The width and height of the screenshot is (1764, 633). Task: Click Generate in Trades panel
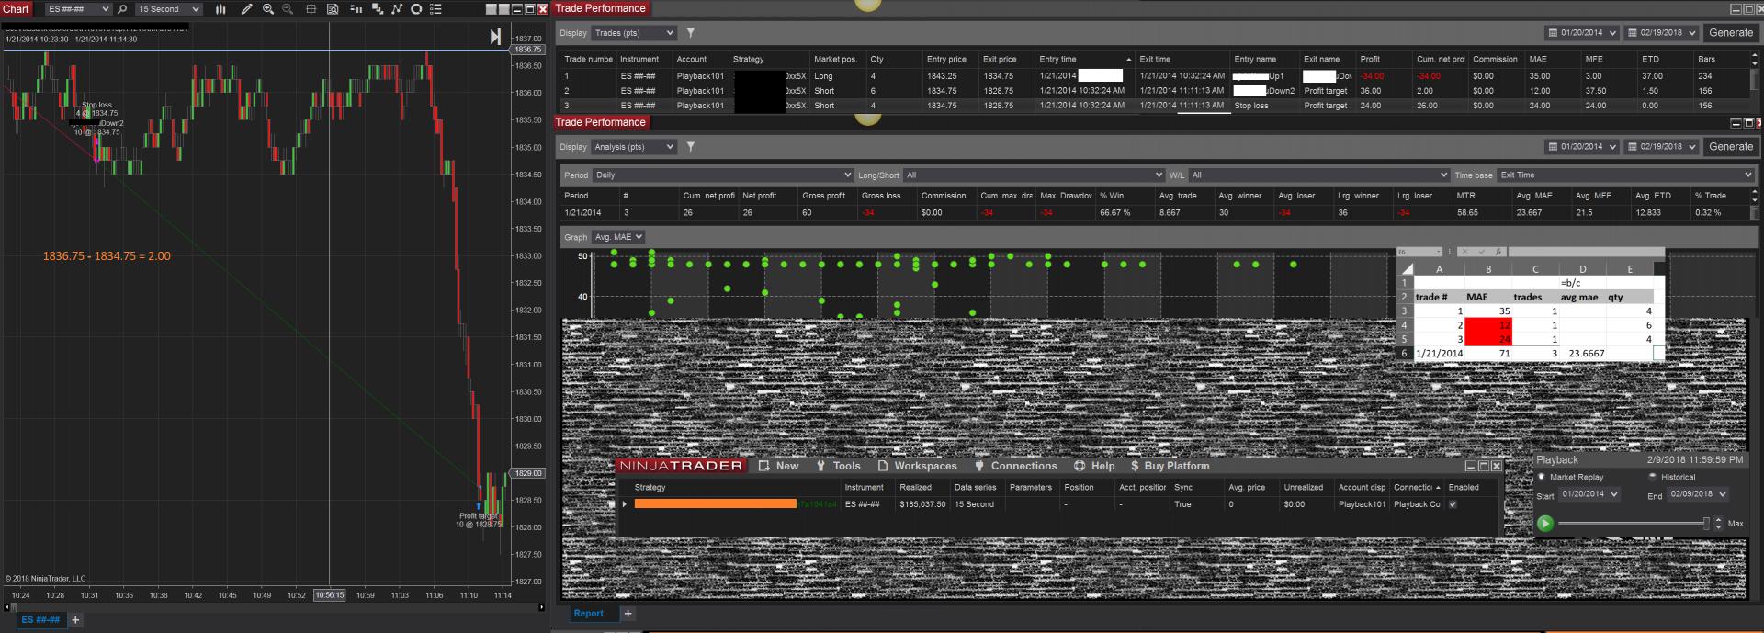(1731, 33)
